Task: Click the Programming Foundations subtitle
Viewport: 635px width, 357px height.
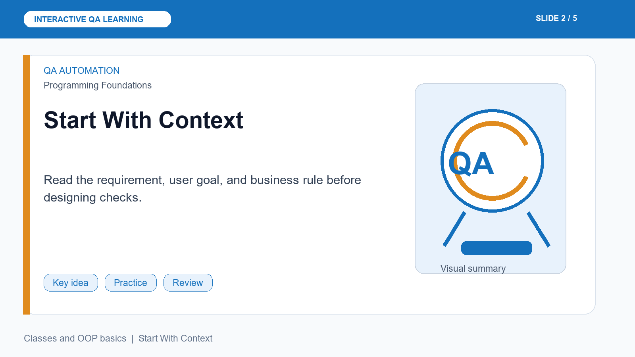Action: [98, 85]
